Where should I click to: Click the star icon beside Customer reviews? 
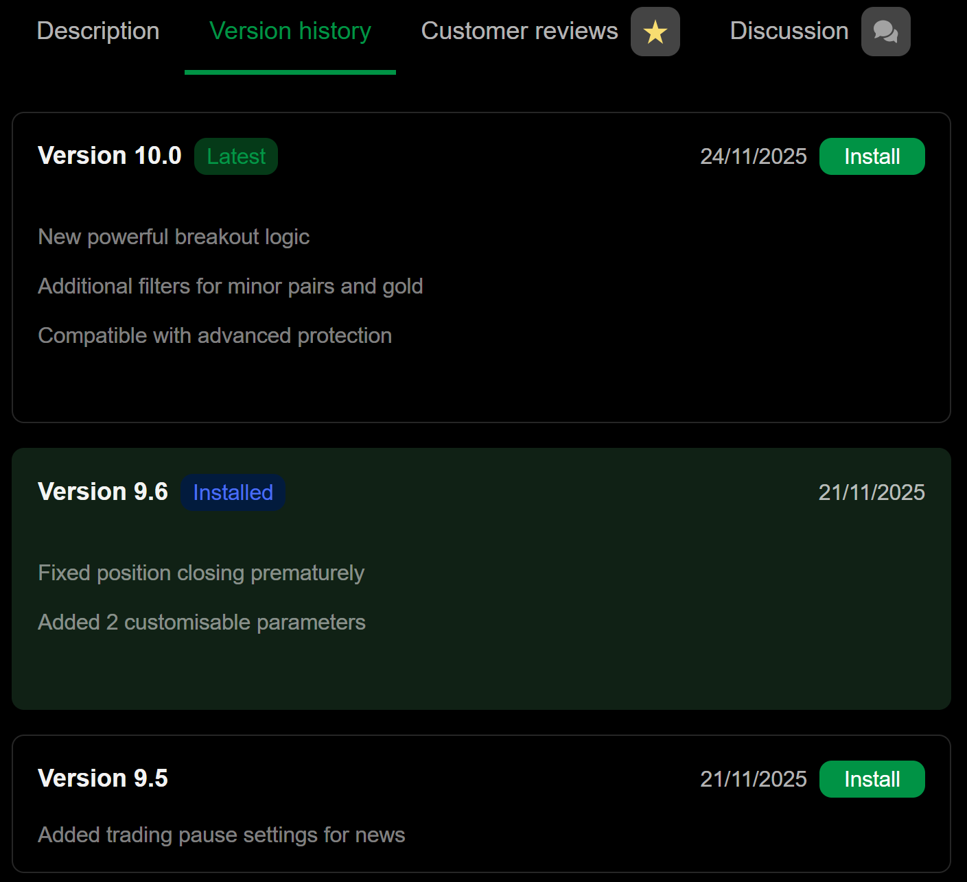(x=655, y=32)
